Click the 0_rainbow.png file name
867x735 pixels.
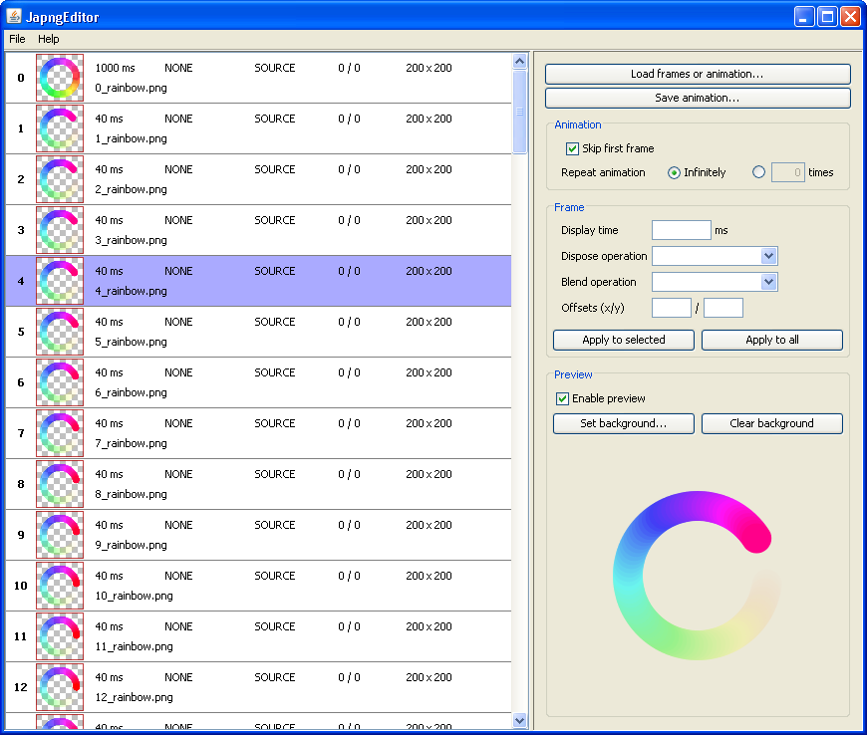pos(131,88)
